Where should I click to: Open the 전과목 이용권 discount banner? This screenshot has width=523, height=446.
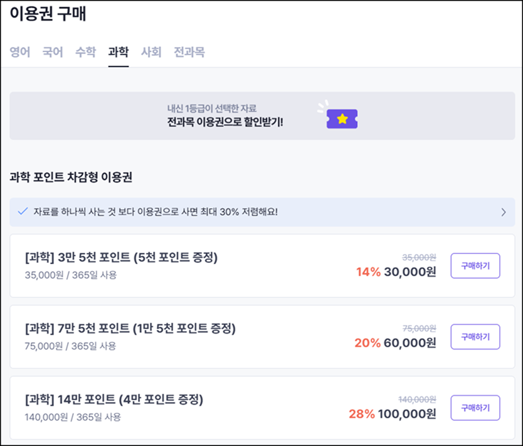(262, 116)
